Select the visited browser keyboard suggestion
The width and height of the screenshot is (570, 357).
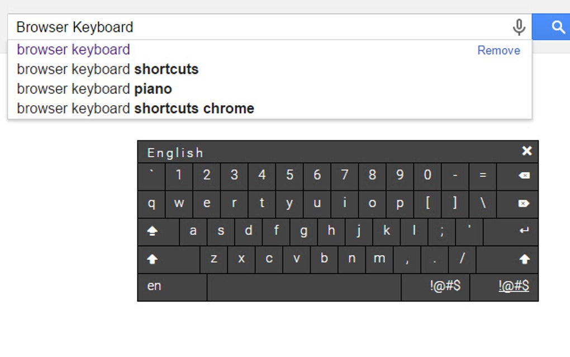click(x=73, y=50)
